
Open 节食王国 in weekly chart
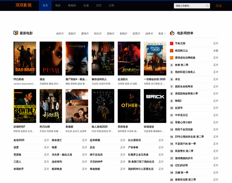[x=180, y=43]
